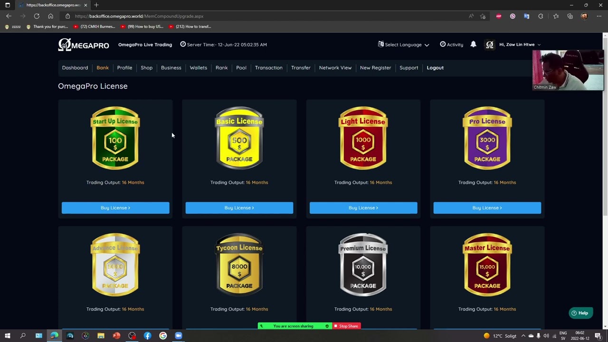Viewport: 608px width, 342px height.
Task: Open the Business menu item
Action: [x=171, y=67]
